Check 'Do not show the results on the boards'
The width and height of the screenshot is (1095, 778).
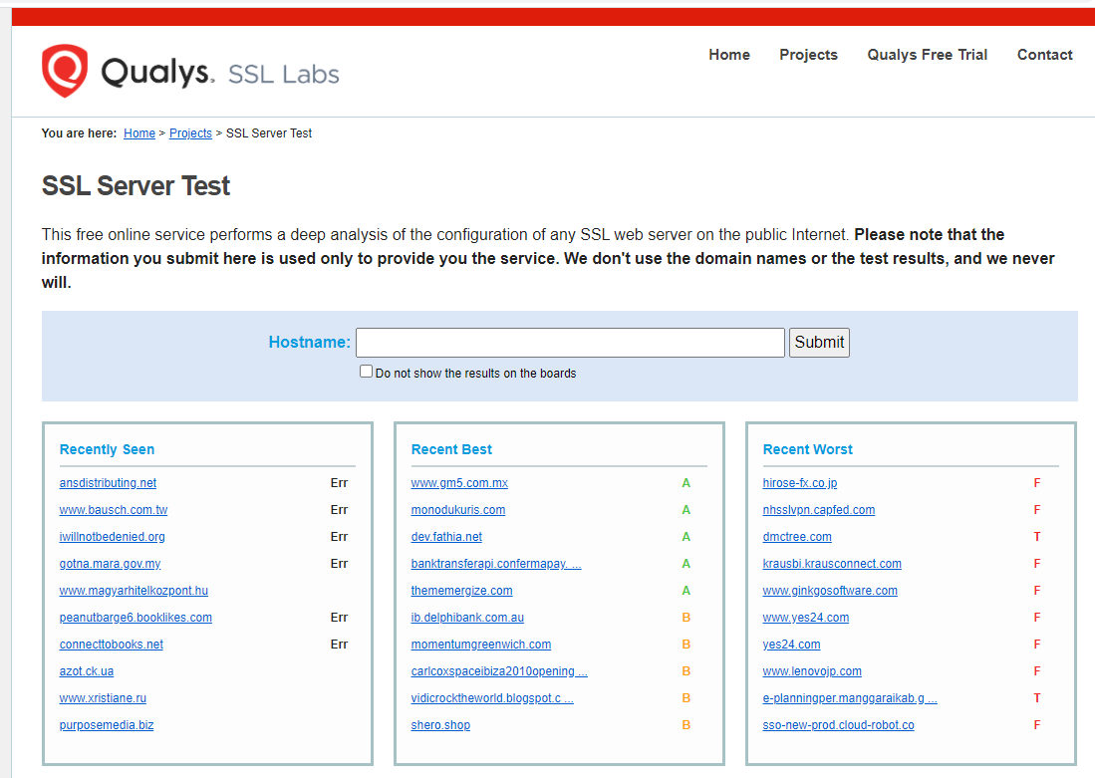click(366, 372)
